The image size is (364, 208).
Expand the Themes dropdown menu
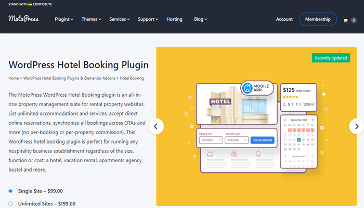point(92,19)
